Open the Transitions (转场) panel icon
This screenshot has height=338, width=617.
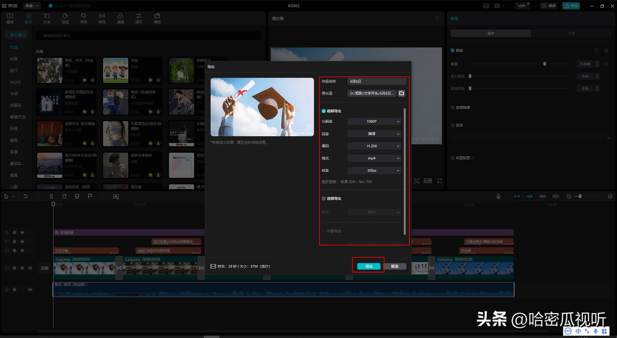pos(102,18)
